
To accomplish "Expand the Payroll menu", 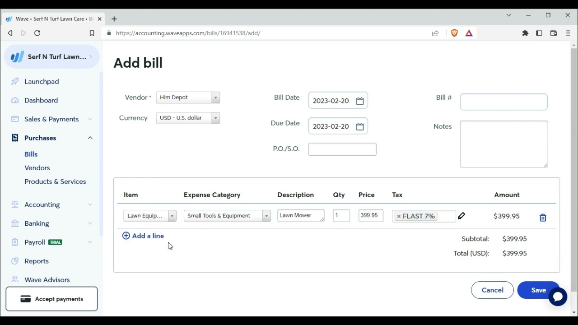I will (x=90, y=242).
